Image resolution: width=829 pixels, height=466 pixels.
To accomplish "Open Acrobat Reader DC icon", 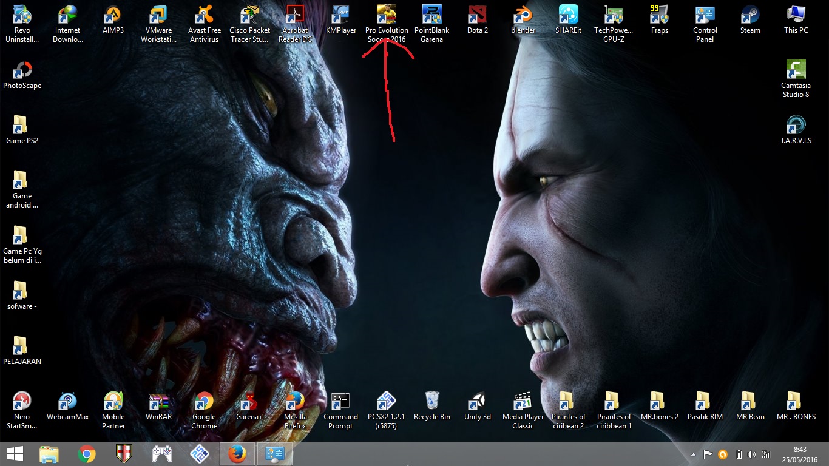I will coord(295,24).
